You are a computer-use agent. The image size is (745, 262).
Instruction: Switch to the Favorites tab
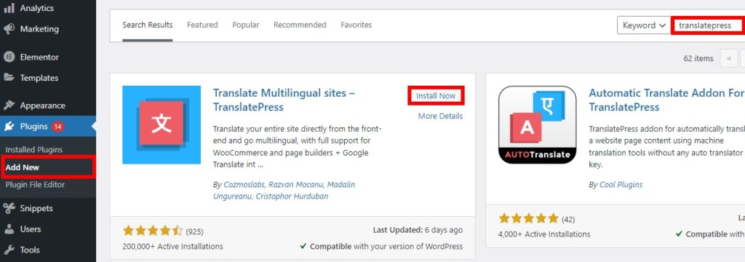click(x=356, y=25)
